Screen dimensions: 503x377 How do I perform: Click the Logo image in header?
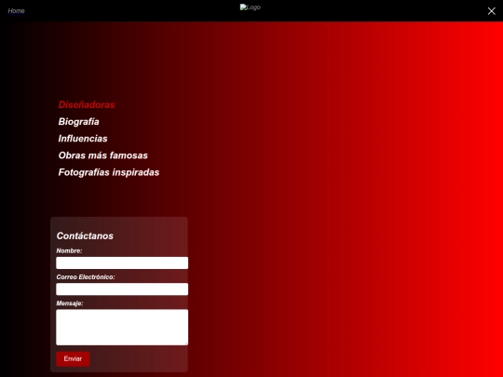pos(251,7)
